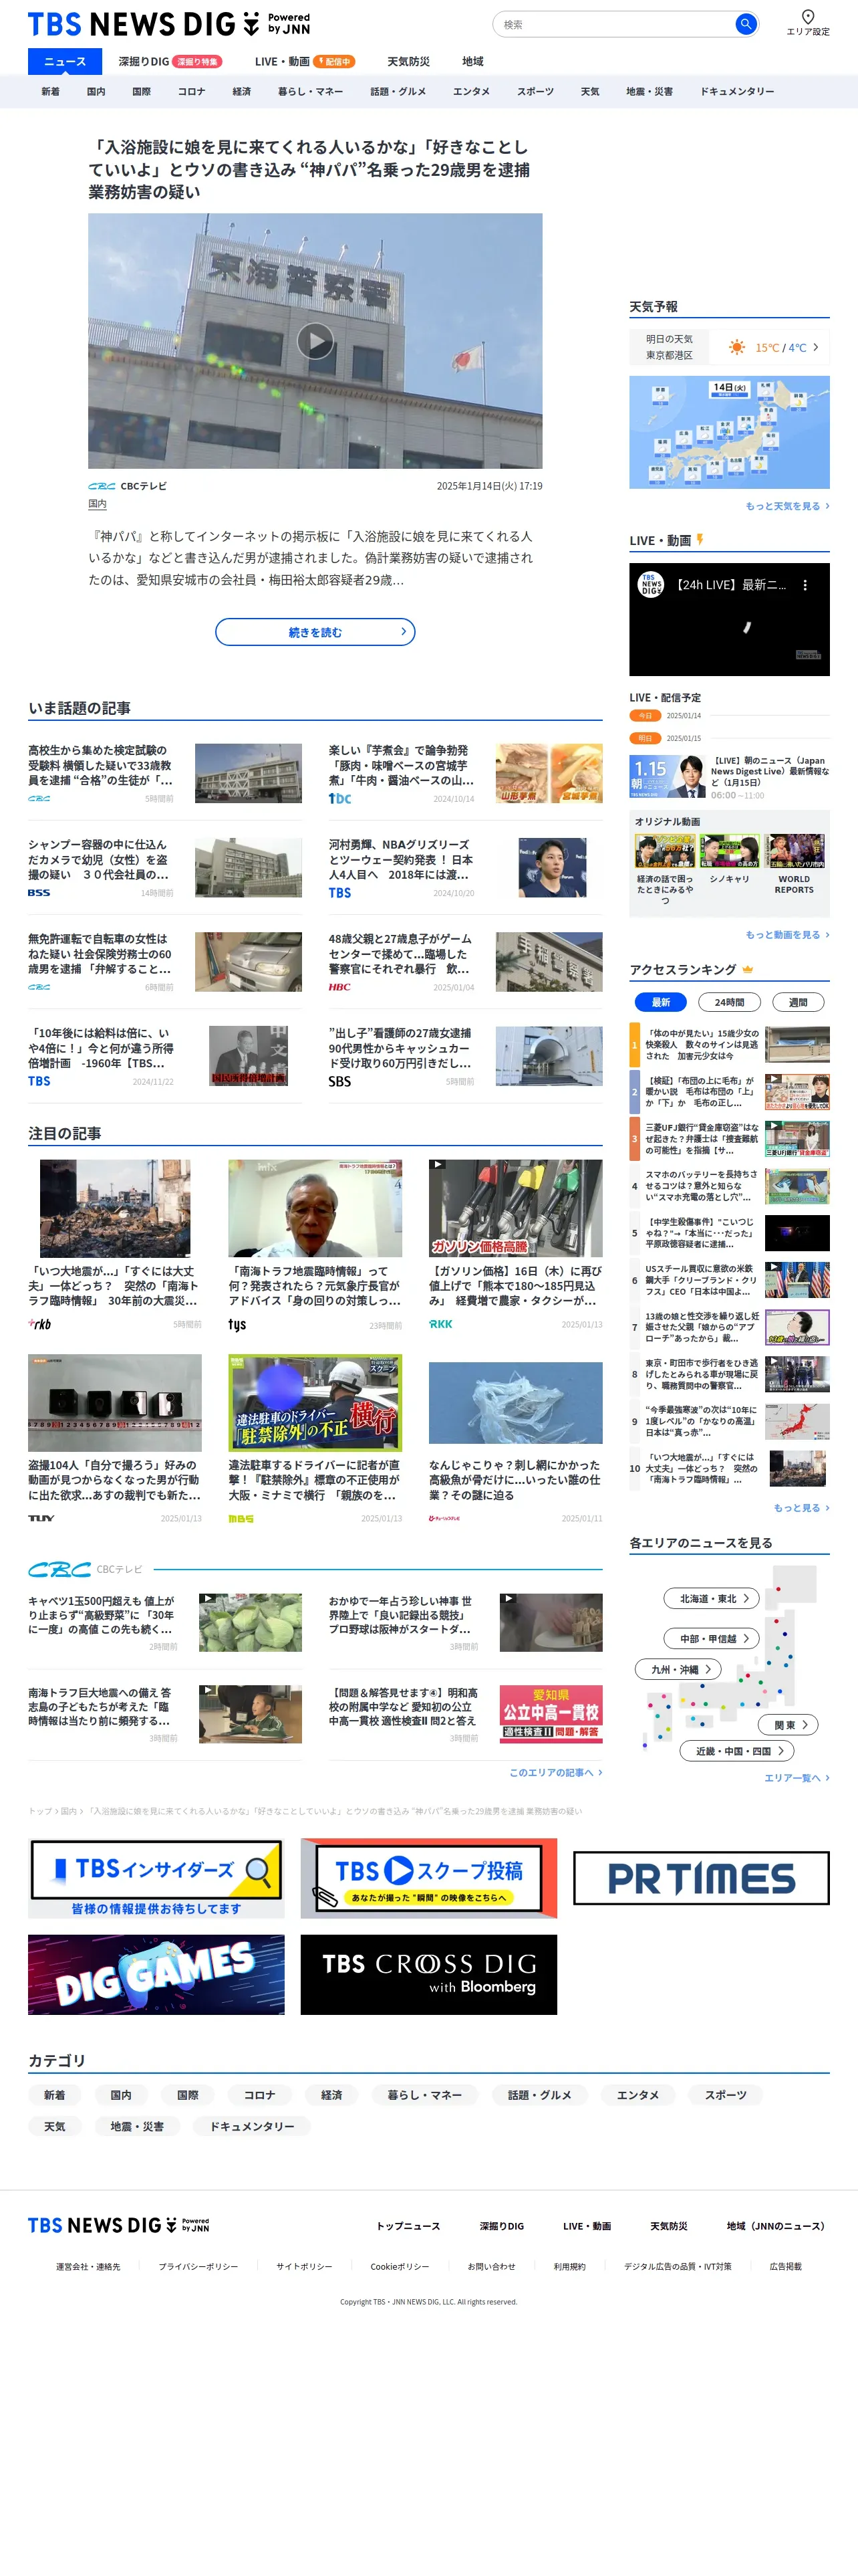Open the 北海道・東北 area button

[x=712, y=1598]
